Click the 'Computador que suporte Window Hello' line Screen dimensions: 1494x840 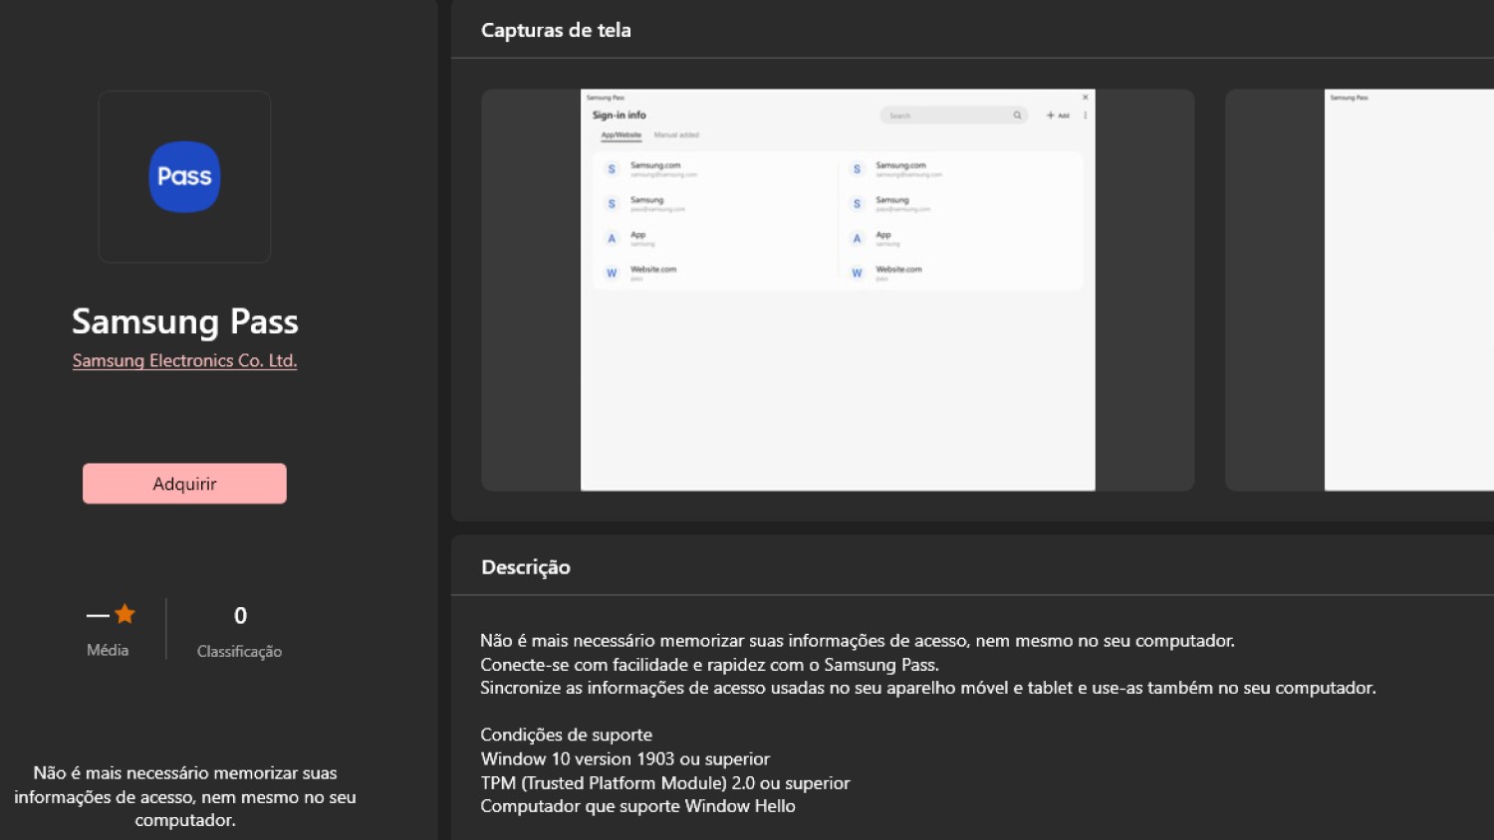pyautogui.click(x=637, y=806)
